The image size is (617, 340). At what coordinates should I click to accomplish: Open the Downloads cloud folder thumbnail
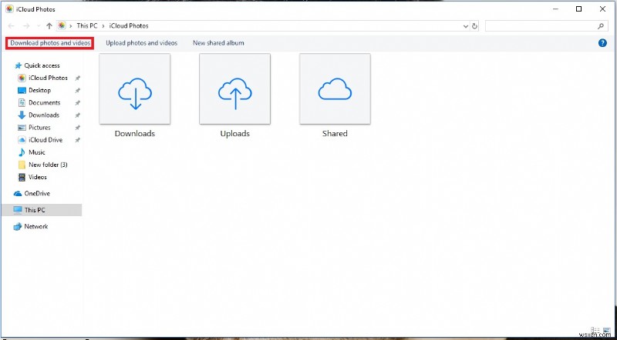click(134, 88)
